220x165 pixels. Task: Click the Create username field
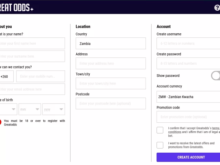pyautogui.click(x=188, y=43)
